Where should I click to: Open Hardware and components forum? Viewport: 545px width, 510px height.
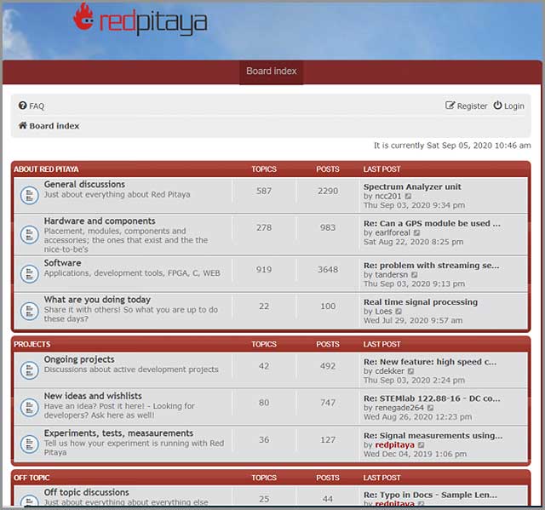pyautogui.click(x=100, y=221)
